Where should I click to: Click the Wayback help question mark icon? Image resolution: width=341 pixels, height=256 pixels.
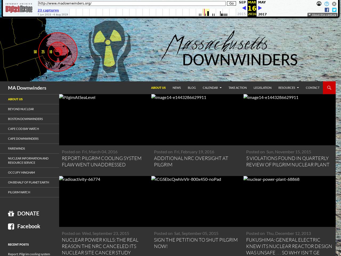(327, 4)
